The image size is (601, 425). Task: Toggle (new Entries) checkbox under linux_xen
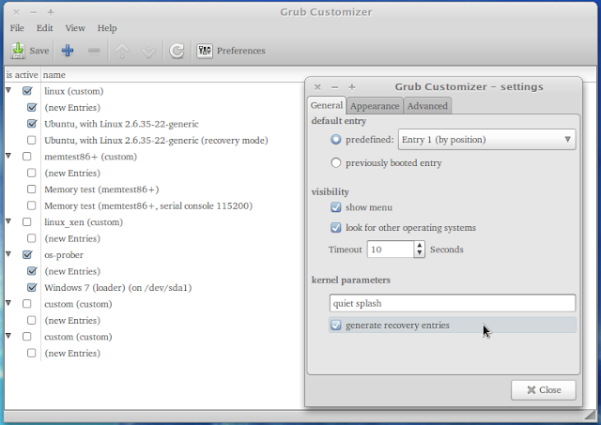click(x=32, y=238)
